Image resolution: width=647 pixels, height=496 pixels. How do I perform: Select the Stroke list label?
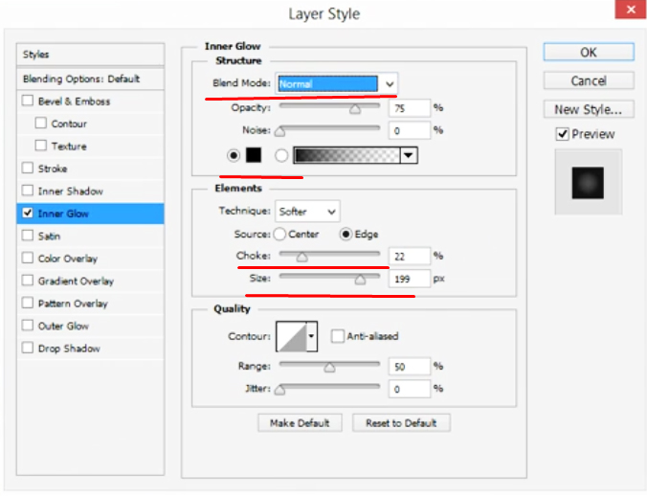(53, 169)
